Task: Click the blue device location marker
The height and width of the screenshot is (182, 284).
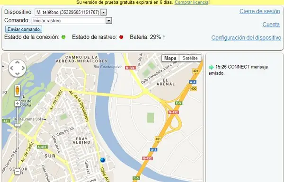Action: click(103, 160)
